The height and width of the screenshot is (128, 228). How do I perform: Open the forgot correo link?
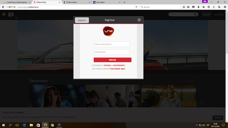point(107,65)
